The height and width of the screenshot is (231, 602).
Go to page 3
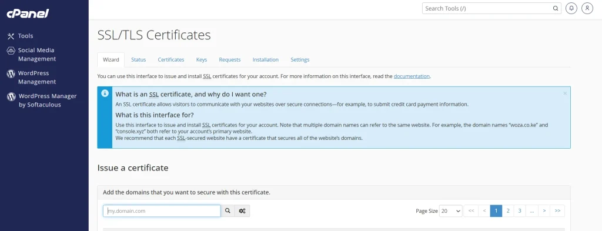click(x=520, y=210)
